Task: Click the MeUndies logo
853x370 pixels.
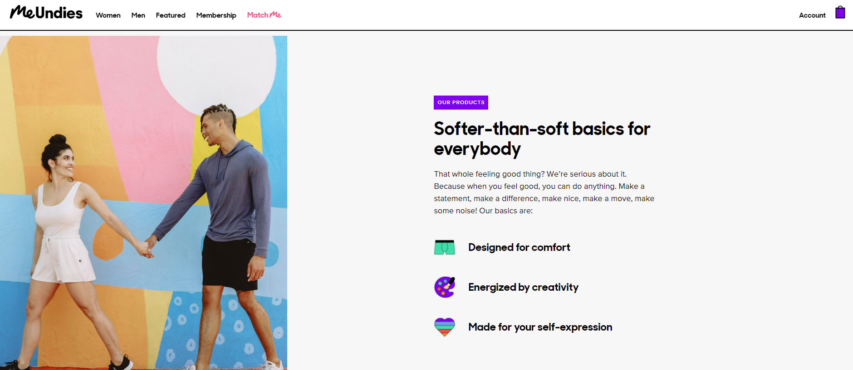Action: tap(46, 13)
